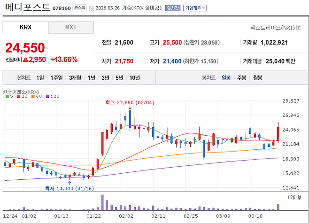Click the red 20-day moving average legend swatch
Viewport: 309px width, 223px height.
[19, 96]
